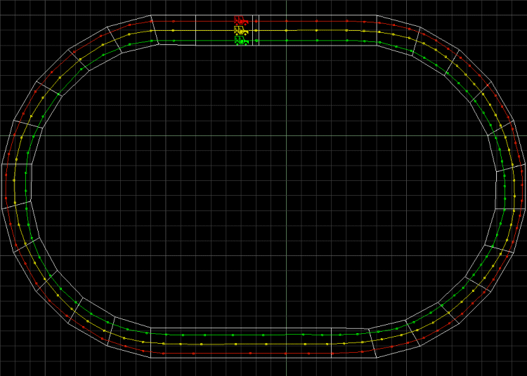Click the vertical center axis line in the infield
527x376 pixels.
pos(286,210)
